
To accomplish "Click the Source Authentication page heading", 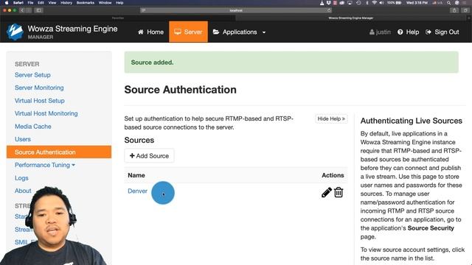I will [180, 90].
